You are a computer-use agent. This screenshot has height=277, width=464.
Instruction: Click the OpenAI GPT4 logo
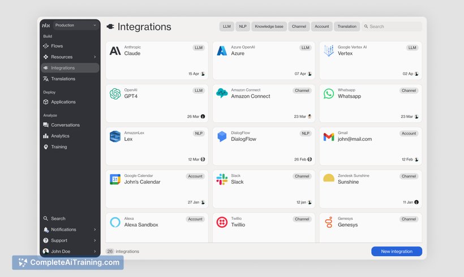click(x=115, y=94)
